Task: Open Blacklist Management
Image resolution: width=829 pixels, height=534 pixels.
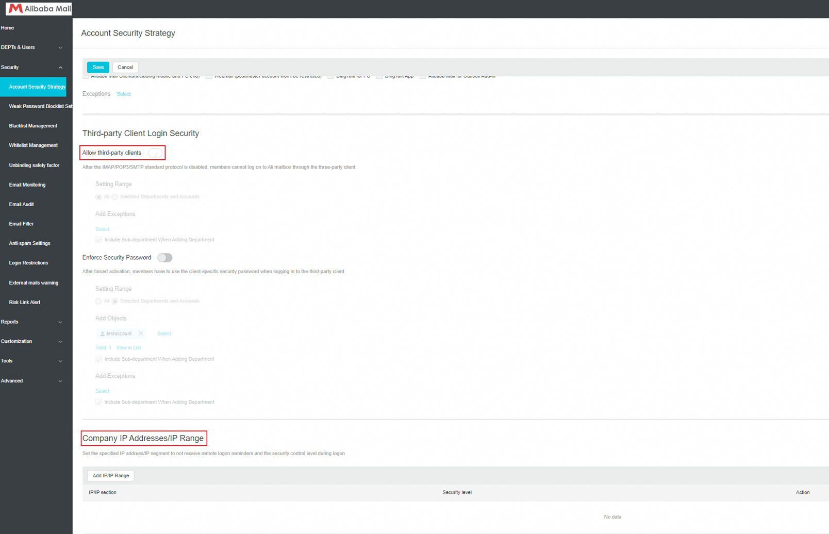Action: click(x=33, y=126)
